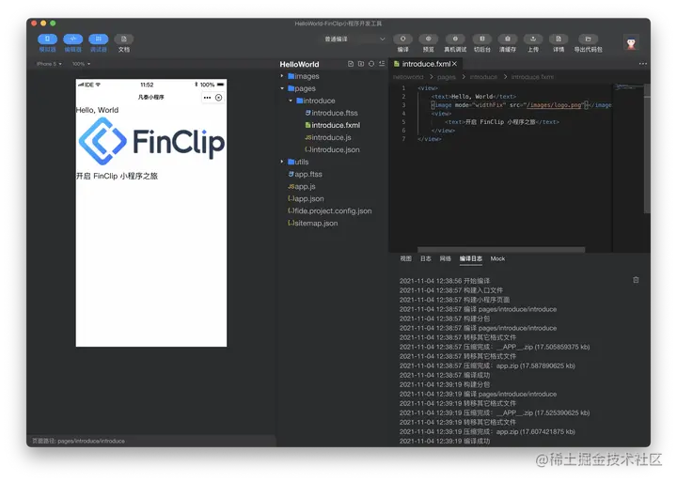Screen dimensions: 677x482
Task: Toggle the debugger (调试器) panel button
Action: pyautogui.click(x=98, y=39)
